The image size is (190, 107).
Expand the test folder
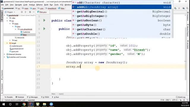point(10,40)
